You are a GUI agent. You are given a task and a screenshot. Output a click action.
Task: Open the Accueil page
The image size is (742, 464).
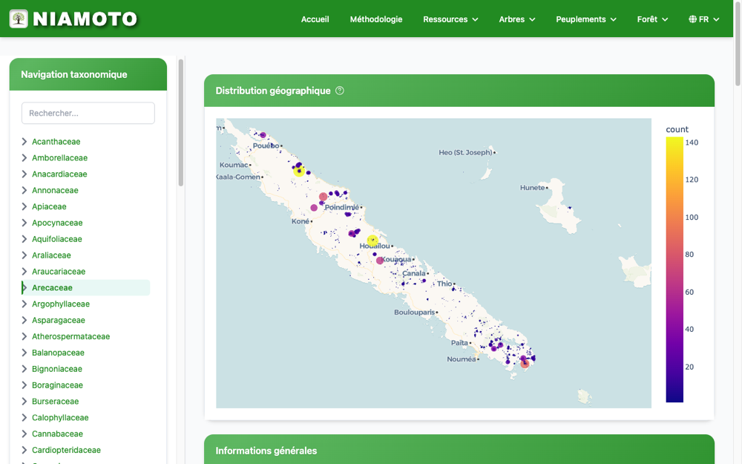315,19
